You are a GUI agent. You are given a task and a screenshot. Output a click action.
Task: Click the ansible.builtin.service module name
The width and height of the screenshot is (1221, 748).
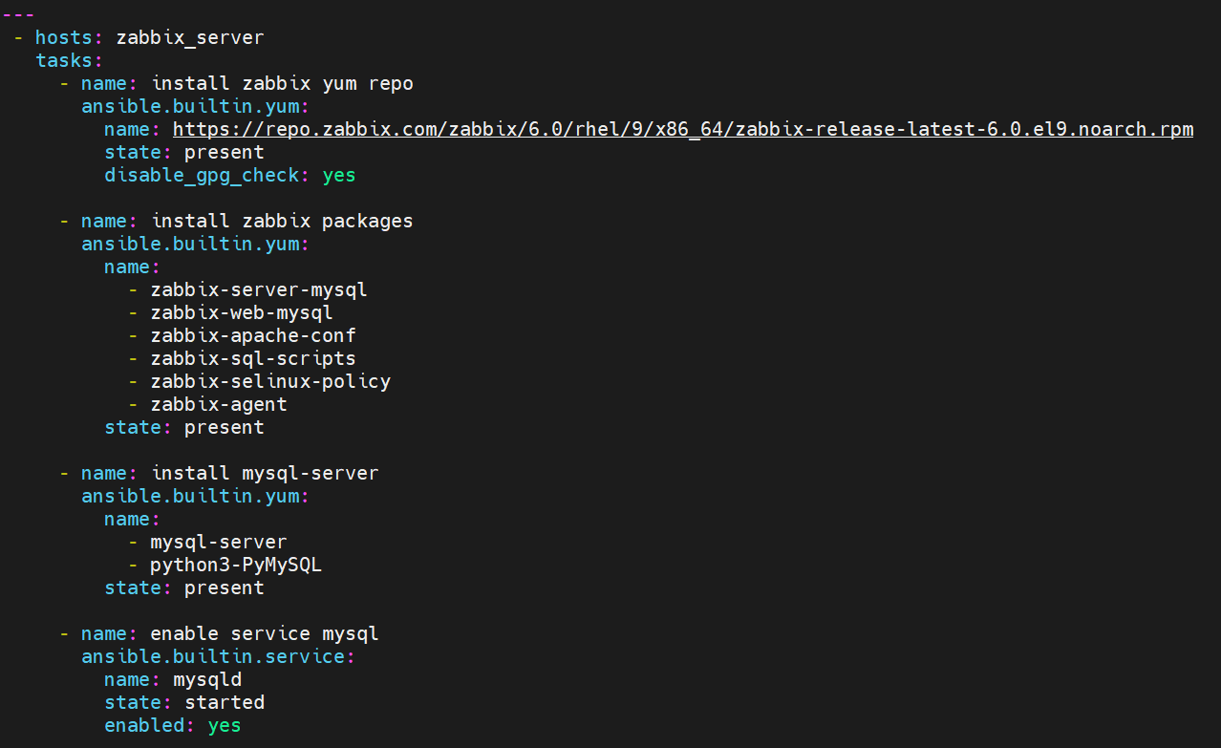pos(214,657)
